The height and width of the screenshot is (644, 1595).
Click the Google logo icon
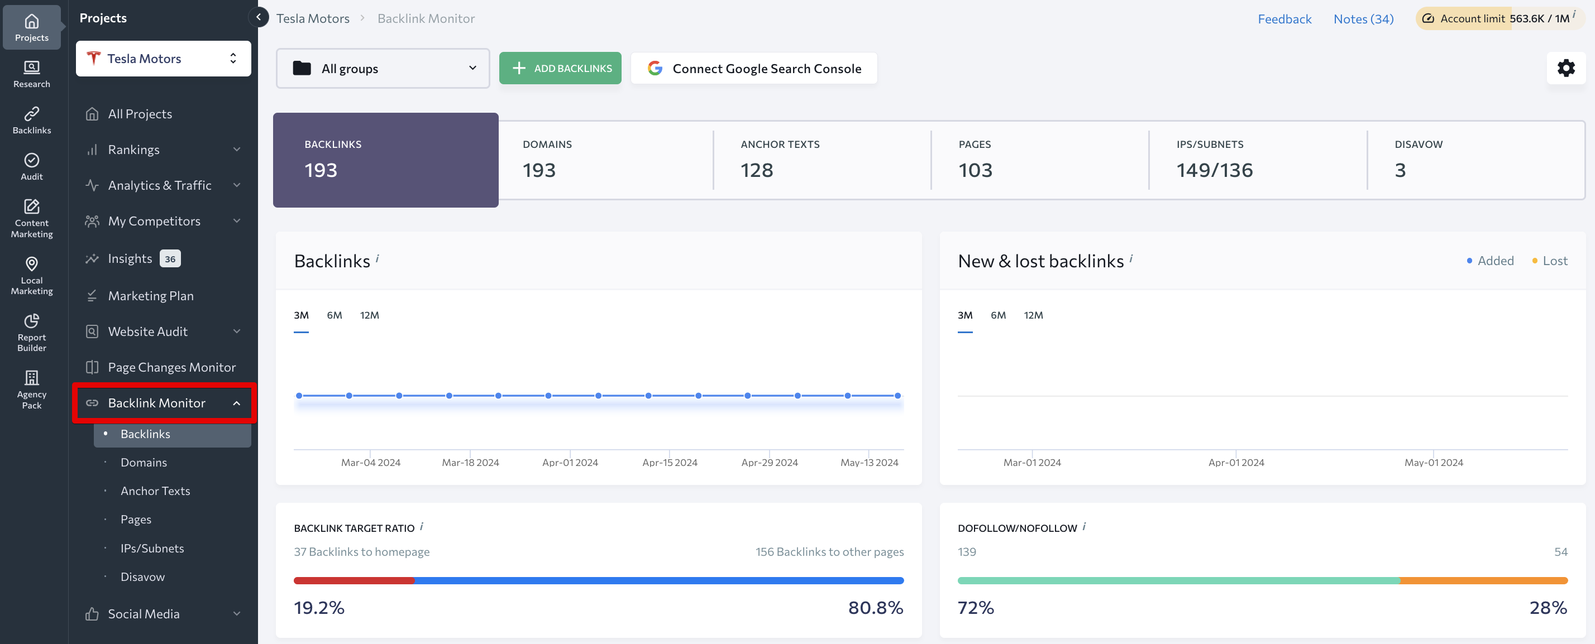655,68
